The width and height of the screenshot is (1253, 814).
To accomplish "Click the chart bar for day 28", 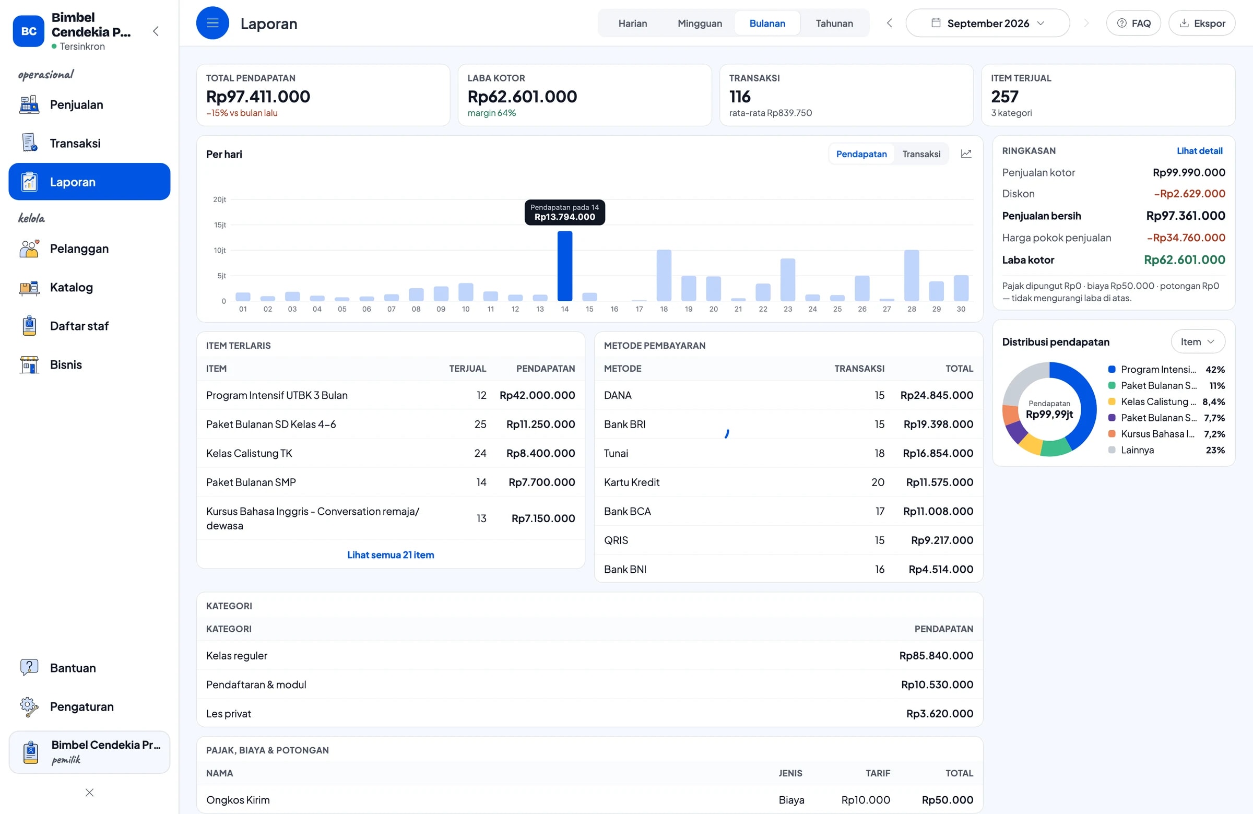I will click(912, 275).
